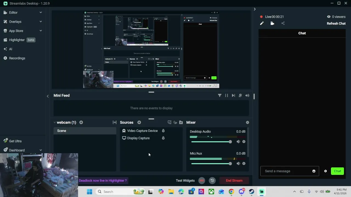
Task: Expand the Overlays chevron
Action: click(41, 22)
